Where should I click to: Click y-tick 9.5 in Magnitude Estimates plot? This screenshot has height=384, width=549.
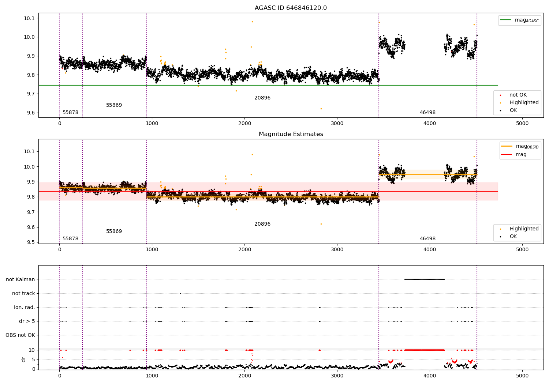point(31,242)
